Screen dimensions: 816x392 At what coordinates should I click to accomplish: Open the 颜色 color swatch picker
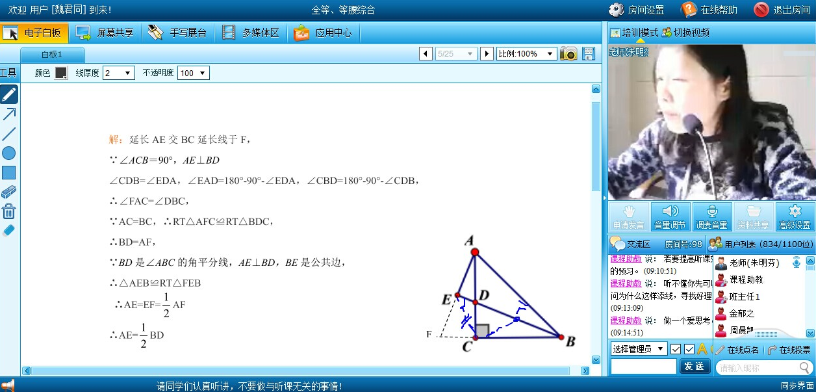pyautogui.click(x=61, y=73)
